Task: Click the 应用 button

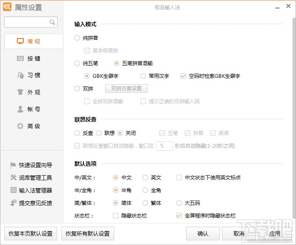Action: coord(275,234)
